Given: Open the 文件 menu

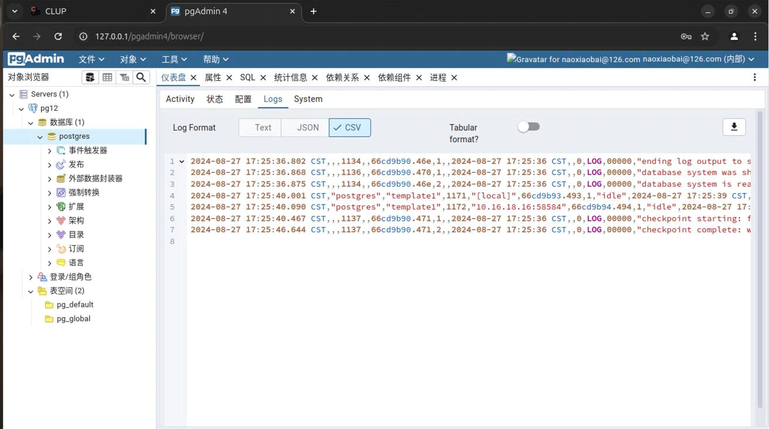Looking at the screenshot, I should tap(91, 59).
